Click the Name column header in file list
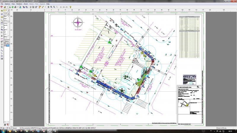 tap(7, 41)
